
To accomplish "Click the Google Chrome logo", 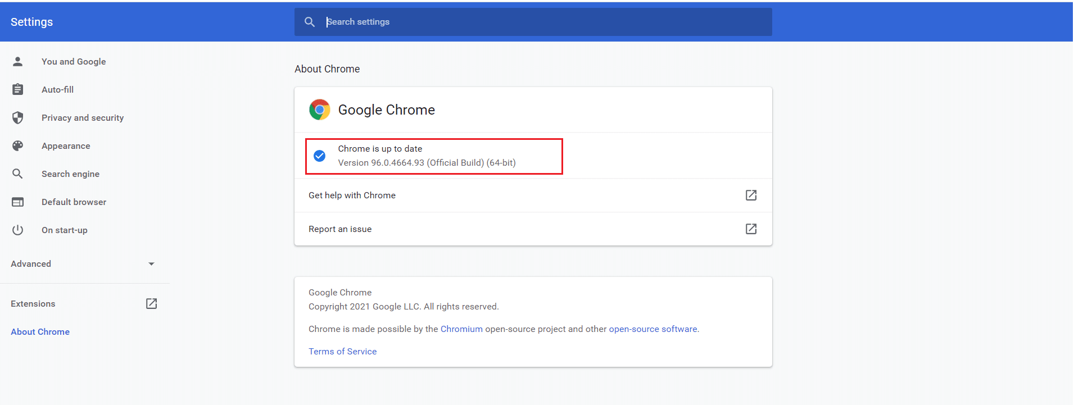I will click(x=319, y=110).
